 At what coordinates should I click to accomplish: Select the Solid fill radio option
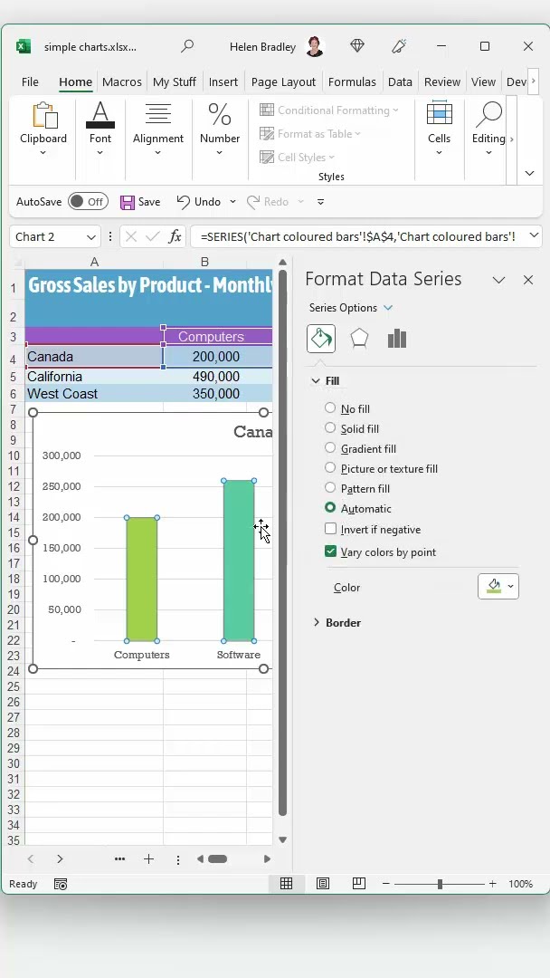click(330, 428)
